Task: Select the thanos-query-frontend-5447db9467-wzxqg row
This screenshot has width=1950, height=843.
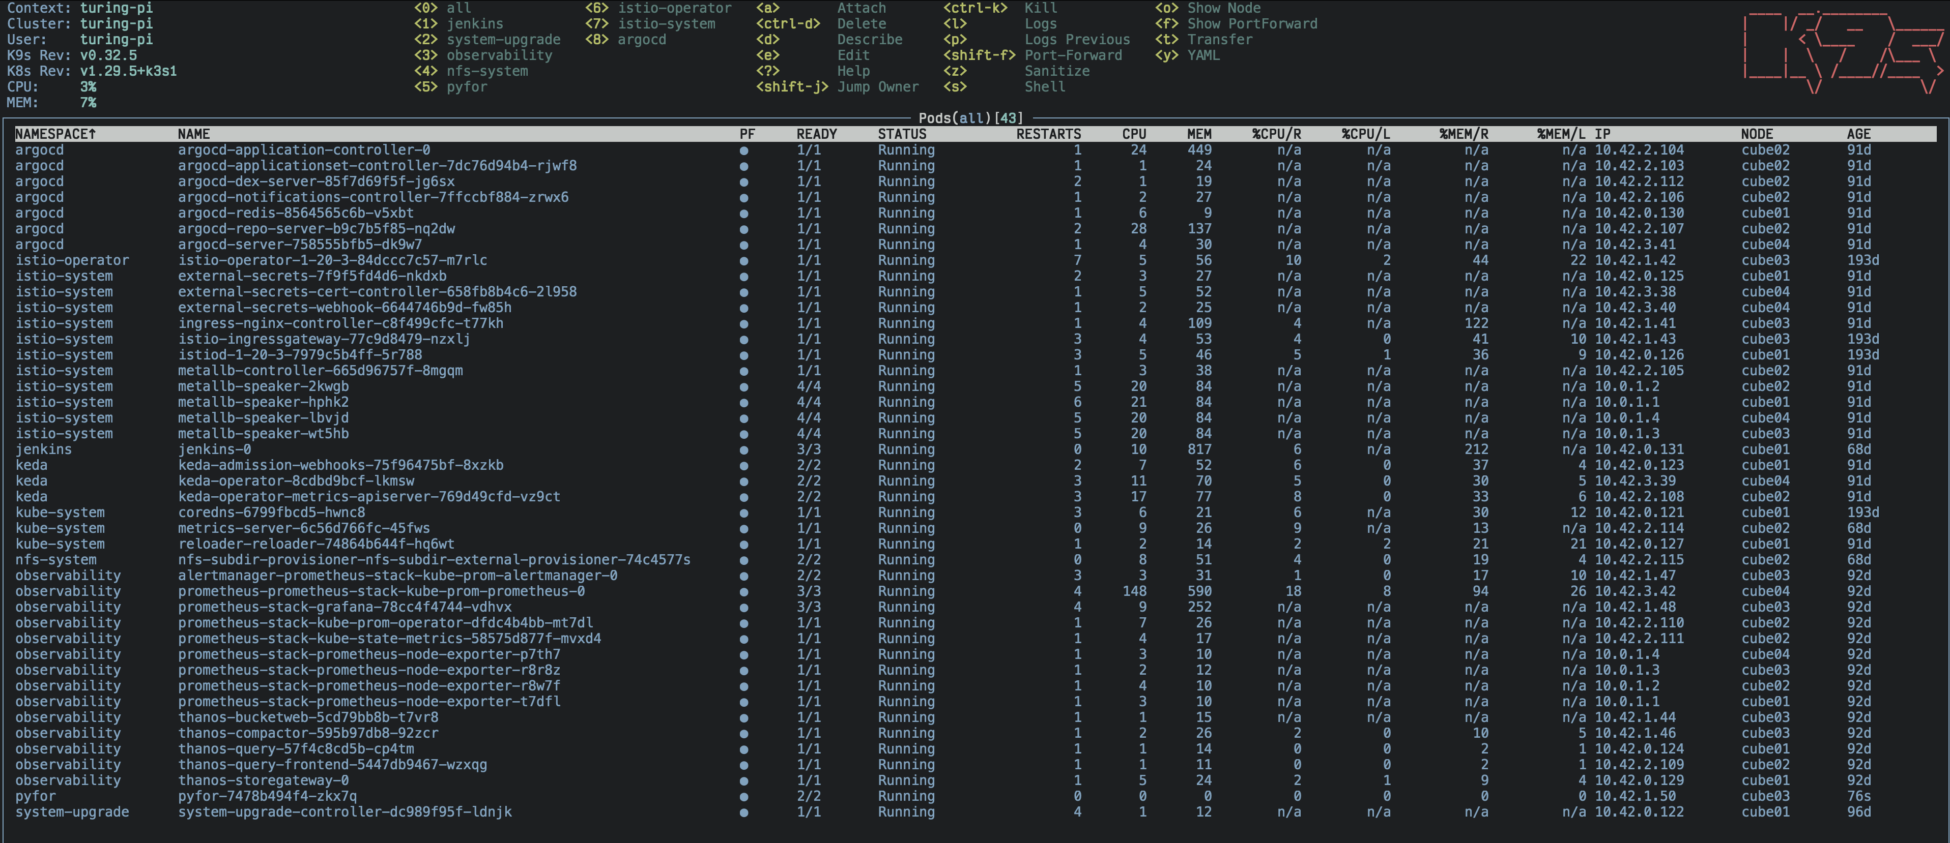Action: [x=975, y=765]
